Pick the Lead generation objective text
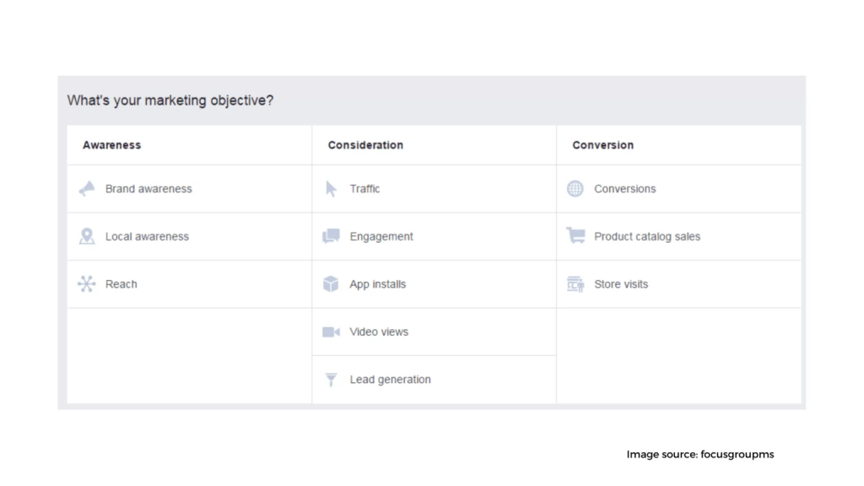 pyautogui.click(x=390, y=379)
